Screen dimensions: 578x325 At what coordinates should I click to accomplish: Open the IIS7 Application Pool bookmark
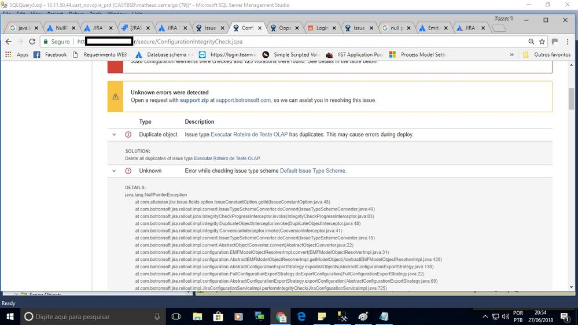(x=355, y=54)
